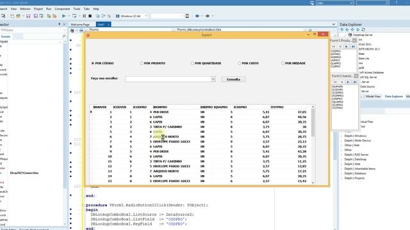This screenshot has height=230, width=410.
Task: Click the search magnifier in Object Inspector
Action: 64,36
